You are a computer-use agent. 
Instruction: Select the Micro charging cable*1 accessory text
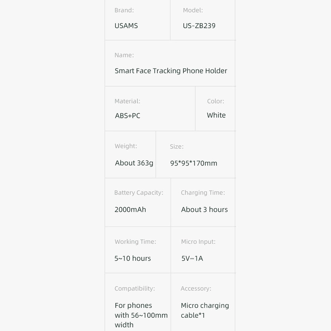[205, 310]
